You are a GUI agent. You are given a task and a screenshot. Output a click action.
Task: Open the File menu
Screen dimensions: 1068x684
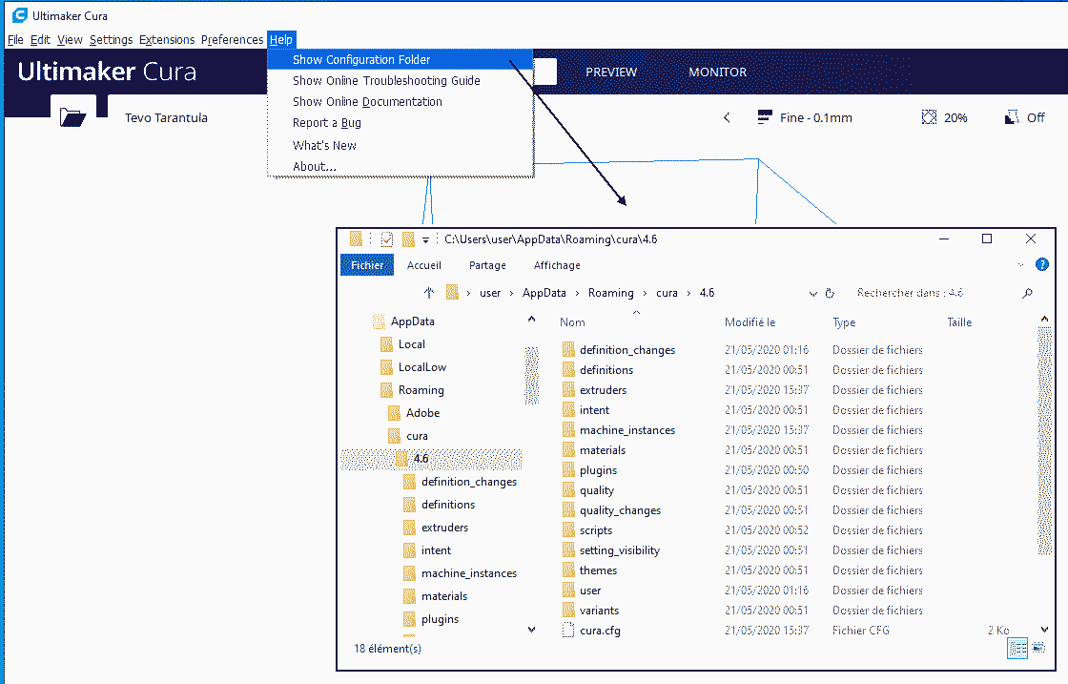click(x=15, y=39)
